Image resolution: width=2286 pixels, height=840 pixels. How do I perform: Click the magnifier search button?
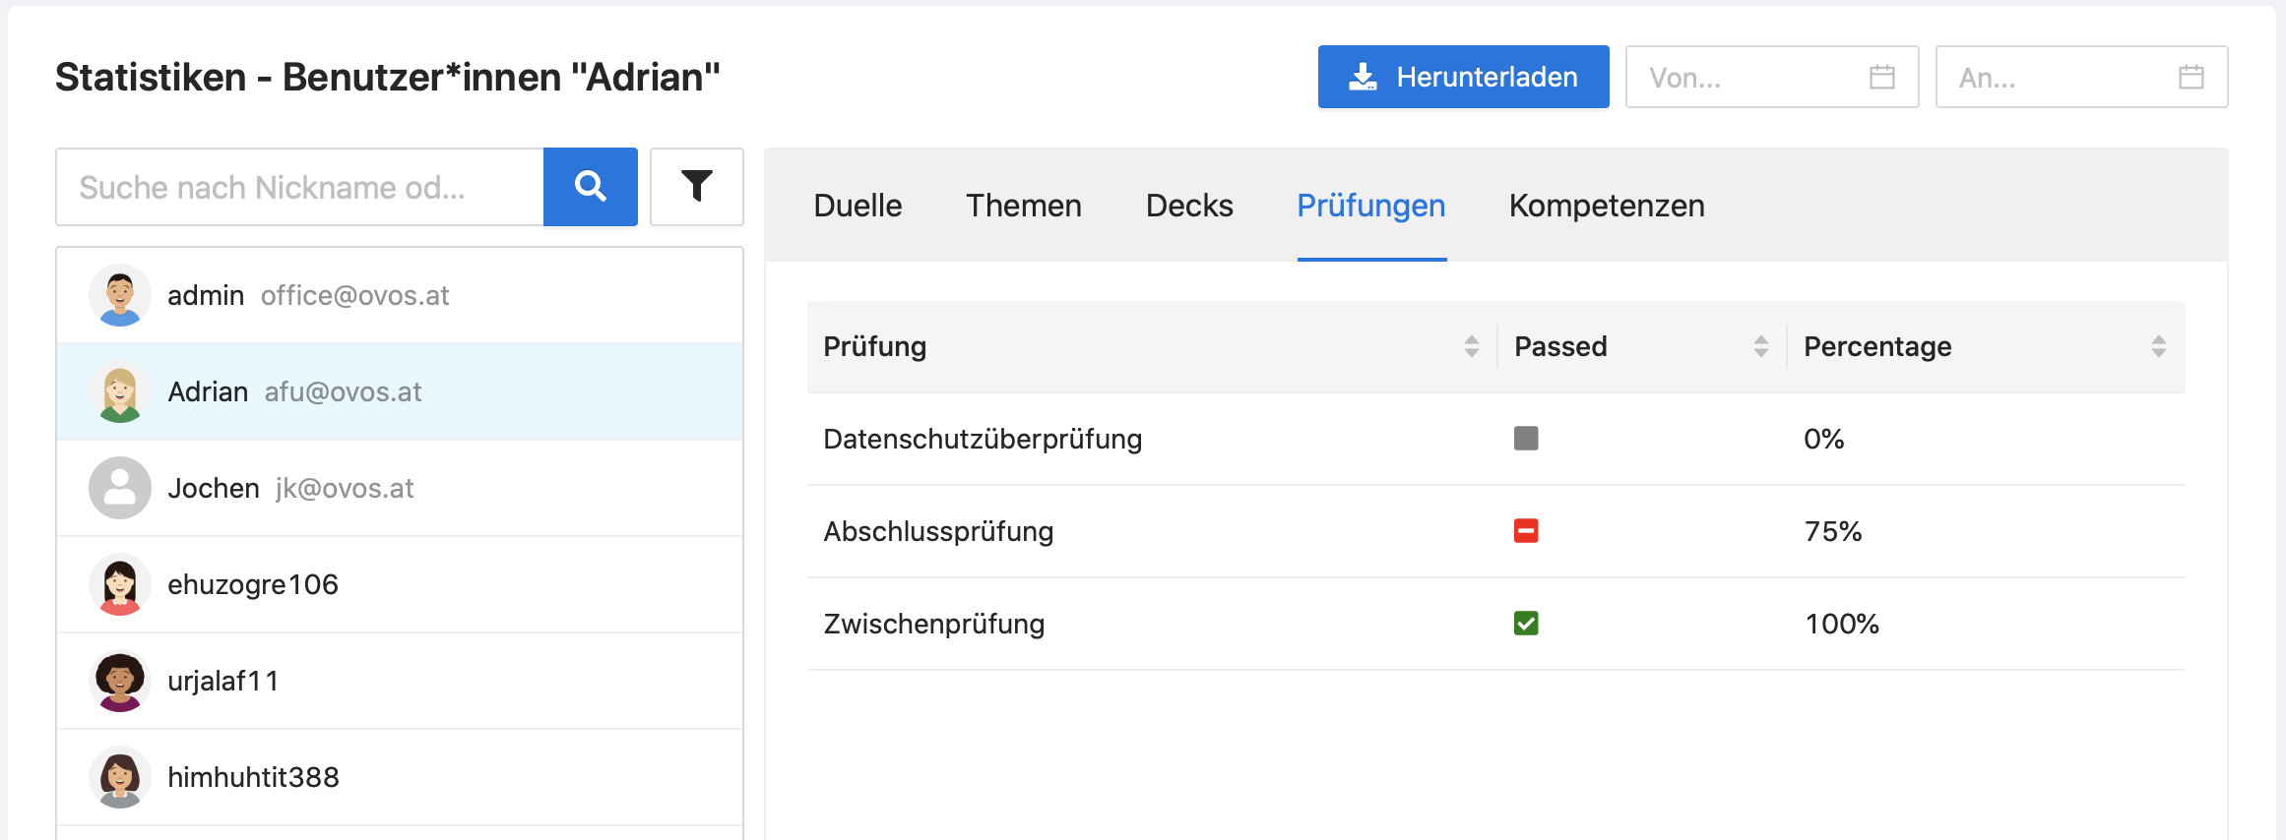click(591, 187)
